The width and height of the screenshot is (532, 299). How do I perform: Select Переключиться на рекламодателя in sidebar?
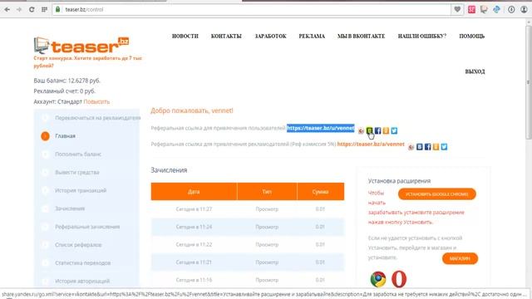(x=98, y=118)
